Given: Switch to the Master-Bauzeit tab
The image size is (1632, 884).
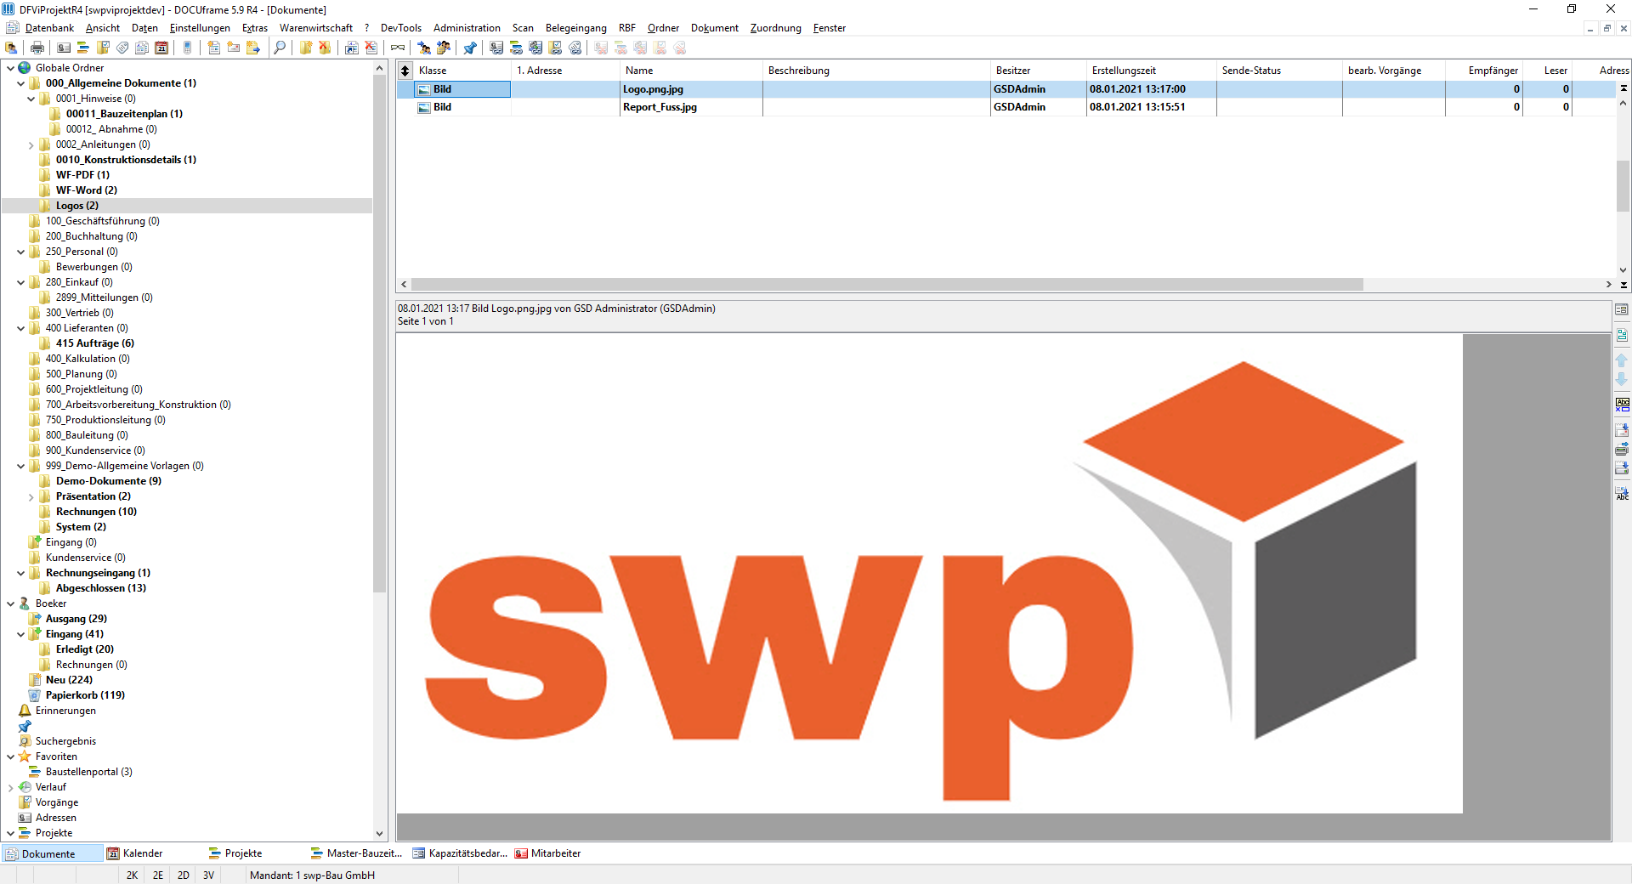Looking at the screenshot, I should point(357,853).
